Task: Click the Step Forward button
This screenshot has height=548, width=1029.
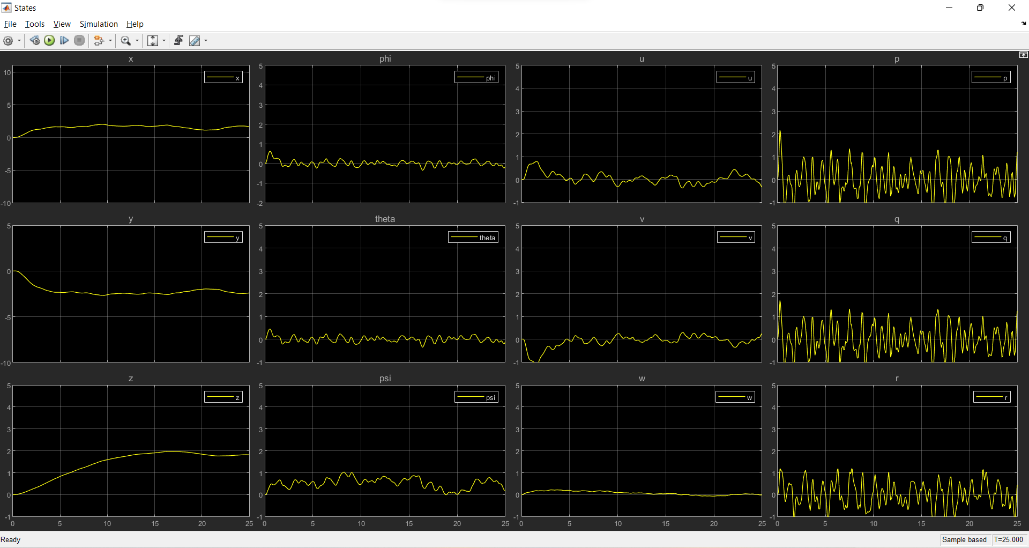Action: (64, 41)
